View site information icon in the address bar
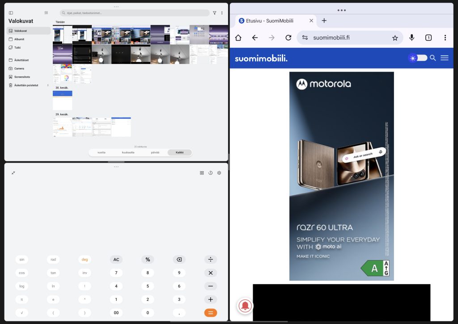The height and width of the screenshot is (324, 458). click(x=305, y=38)
